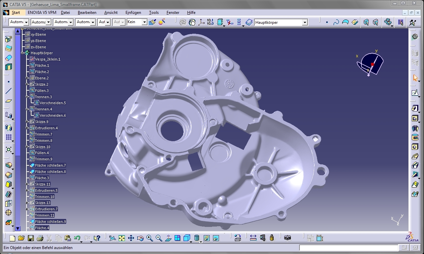This screenshot has width=424, height=254.
Task: Select Verschneiden.5 in the tree
Action: click(x=53, y=103)
